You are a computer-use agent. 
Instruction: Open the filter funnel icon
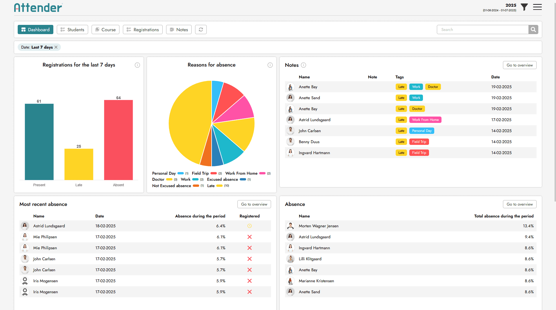(x=524, y=7)
